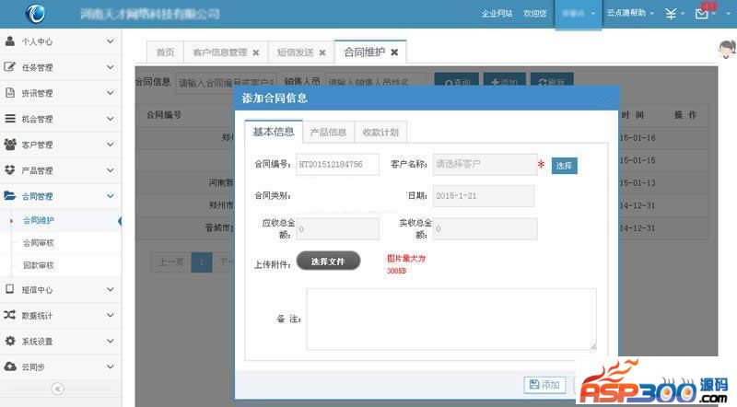Select the 基本信息 dialog tab
Viewport: 737px width, 407px height.
click(274, 132)
